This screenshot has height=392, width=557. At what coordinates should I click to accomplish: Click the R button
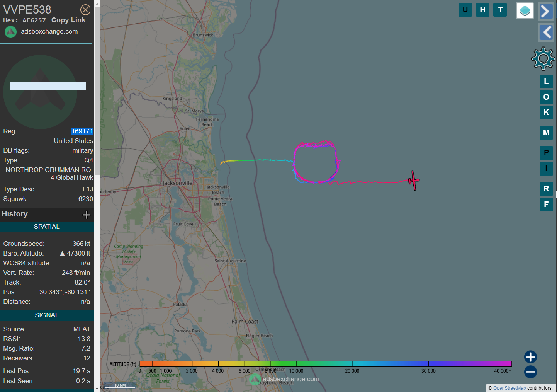[546, 189]
